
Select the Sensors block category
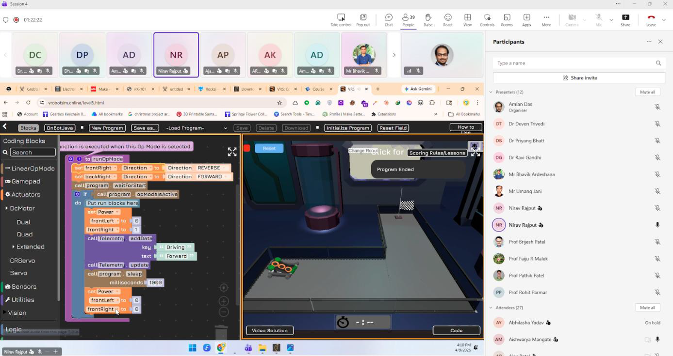(21, 286)
